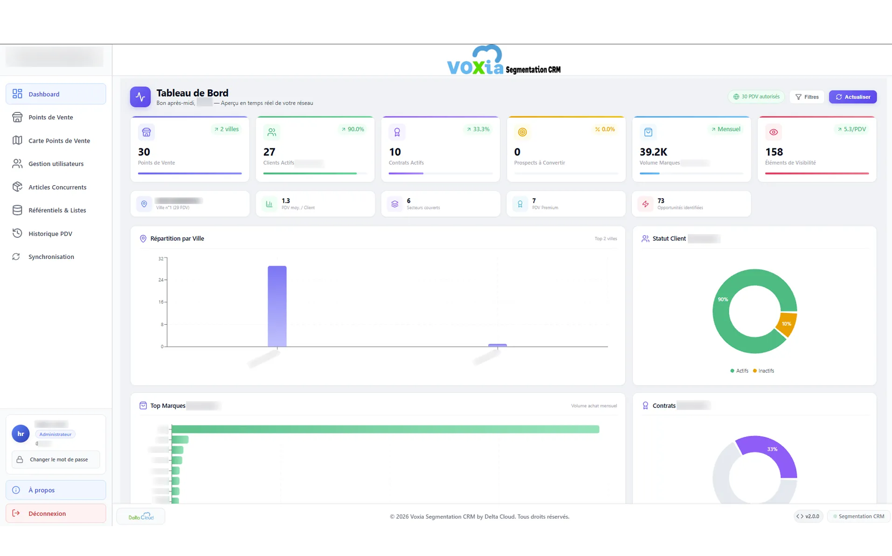
Task: Click the Delta Cloud logo in footer
Action: pos(141,516)
